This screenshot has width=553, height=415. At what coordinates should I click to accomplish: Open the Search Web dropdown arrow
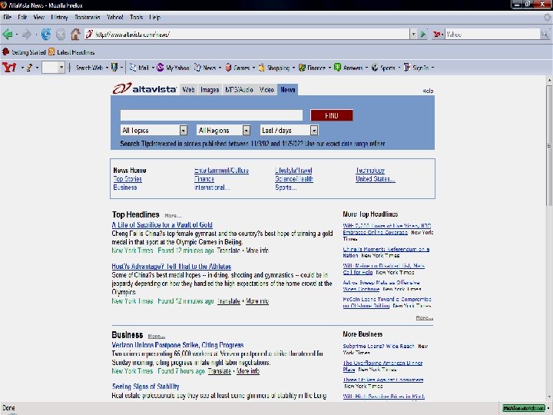tap(107, 68)
